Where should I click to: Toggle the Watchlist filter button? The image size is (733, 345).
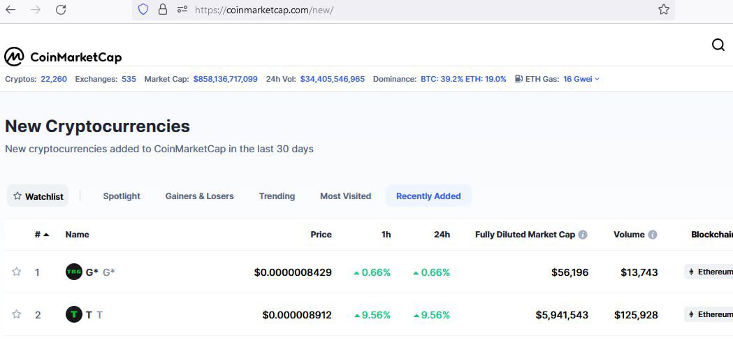(38, 196)
